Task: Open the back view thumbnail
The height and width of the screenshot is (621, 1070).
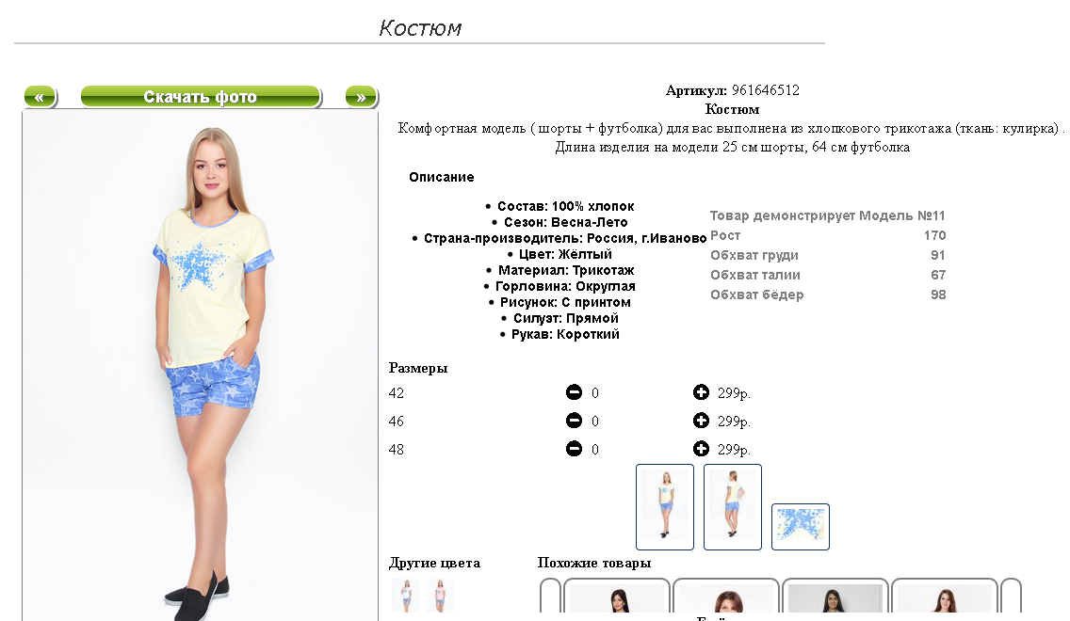Action: coord(732,507)
